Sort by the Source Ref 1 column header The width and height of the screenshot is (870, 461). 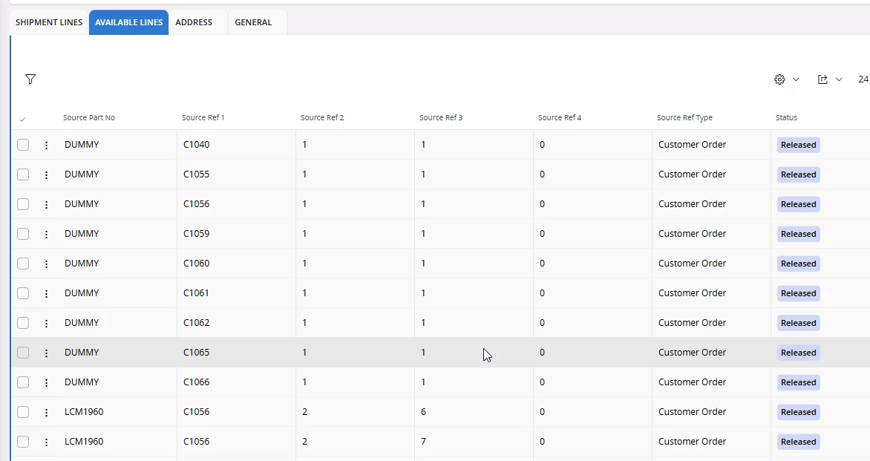pyautogui.click(x=203, y=117)
